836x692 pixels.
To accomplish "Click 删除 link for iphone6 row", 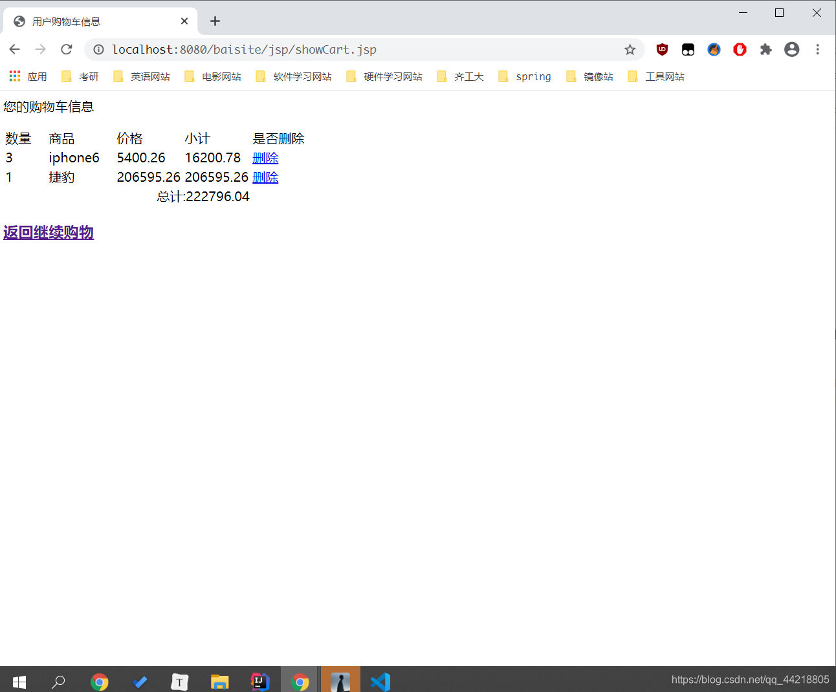I will point(265,158).
